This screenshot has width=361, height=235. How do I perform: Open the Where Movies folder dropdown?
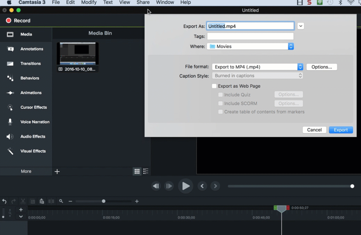[250, 46]
